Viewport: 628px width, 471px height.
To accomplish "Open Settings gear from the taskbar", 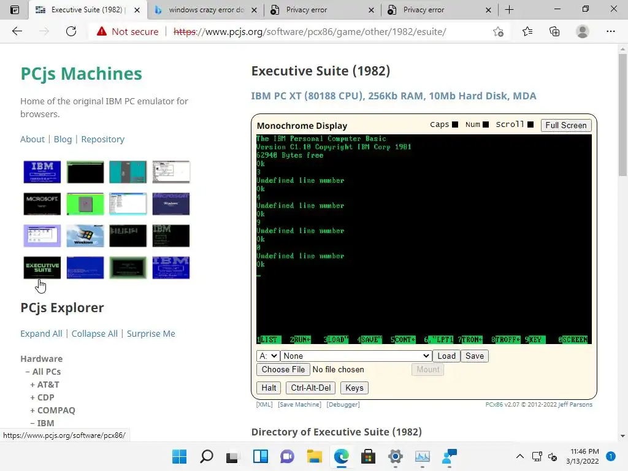I will pyautogui.click(x=396, y=456).
